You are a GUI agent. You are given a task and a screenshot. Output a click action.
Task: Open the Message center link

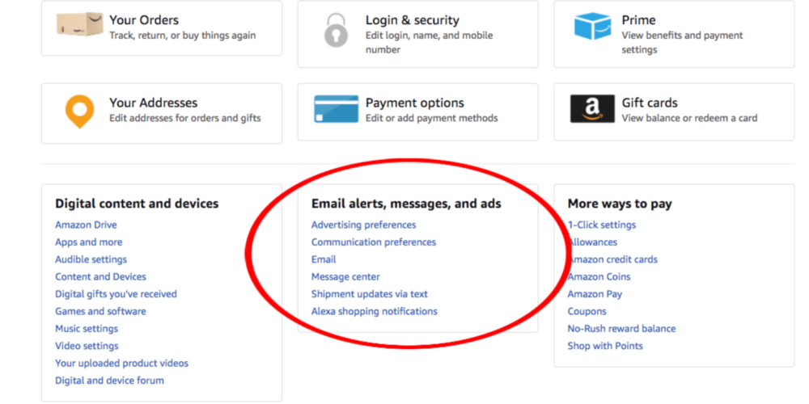345,276
